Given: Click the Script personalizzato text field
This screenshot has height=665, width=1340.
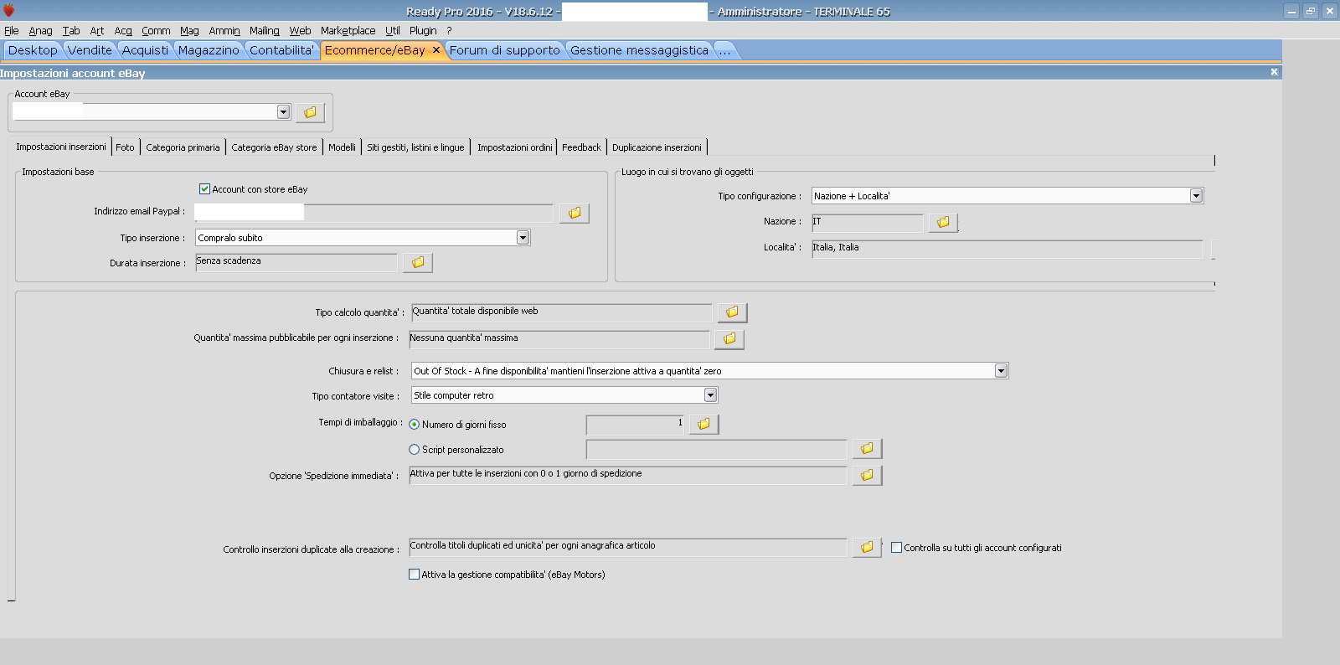Looking at the screenshot, I should [716, 449].
